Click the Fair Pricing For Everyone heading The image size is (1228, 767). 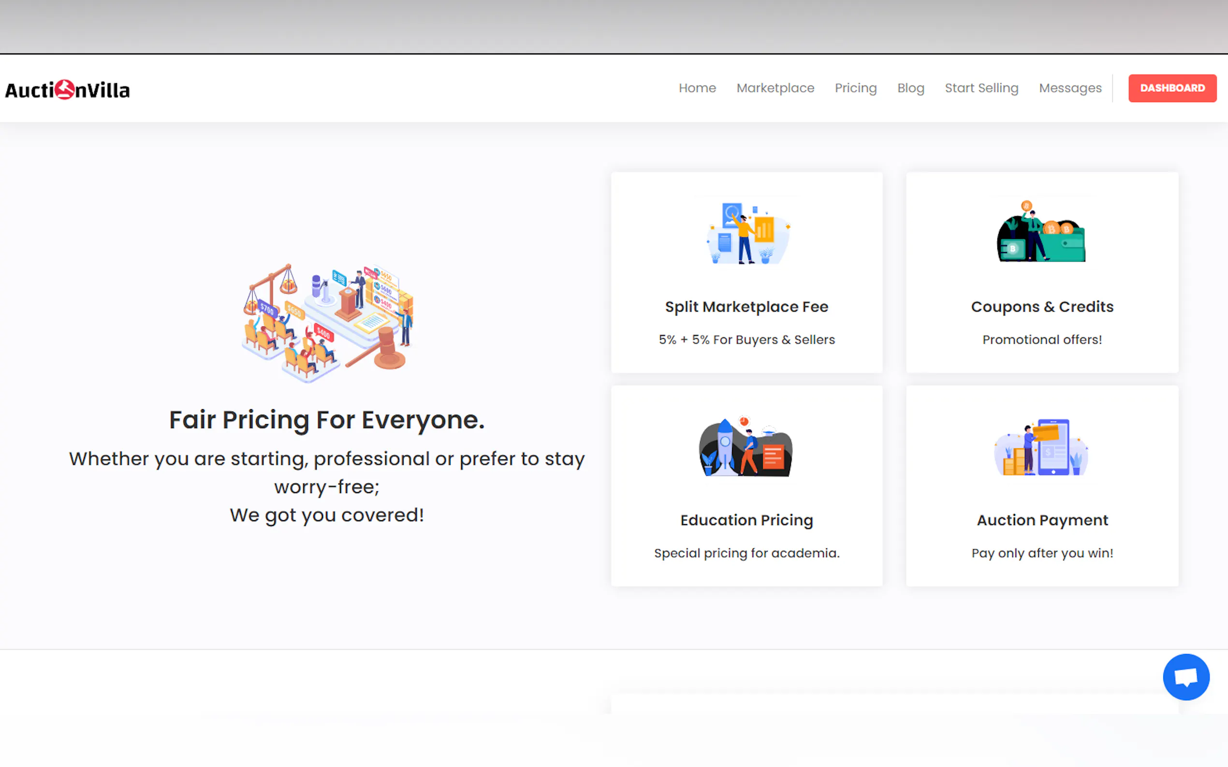point(327,420)
